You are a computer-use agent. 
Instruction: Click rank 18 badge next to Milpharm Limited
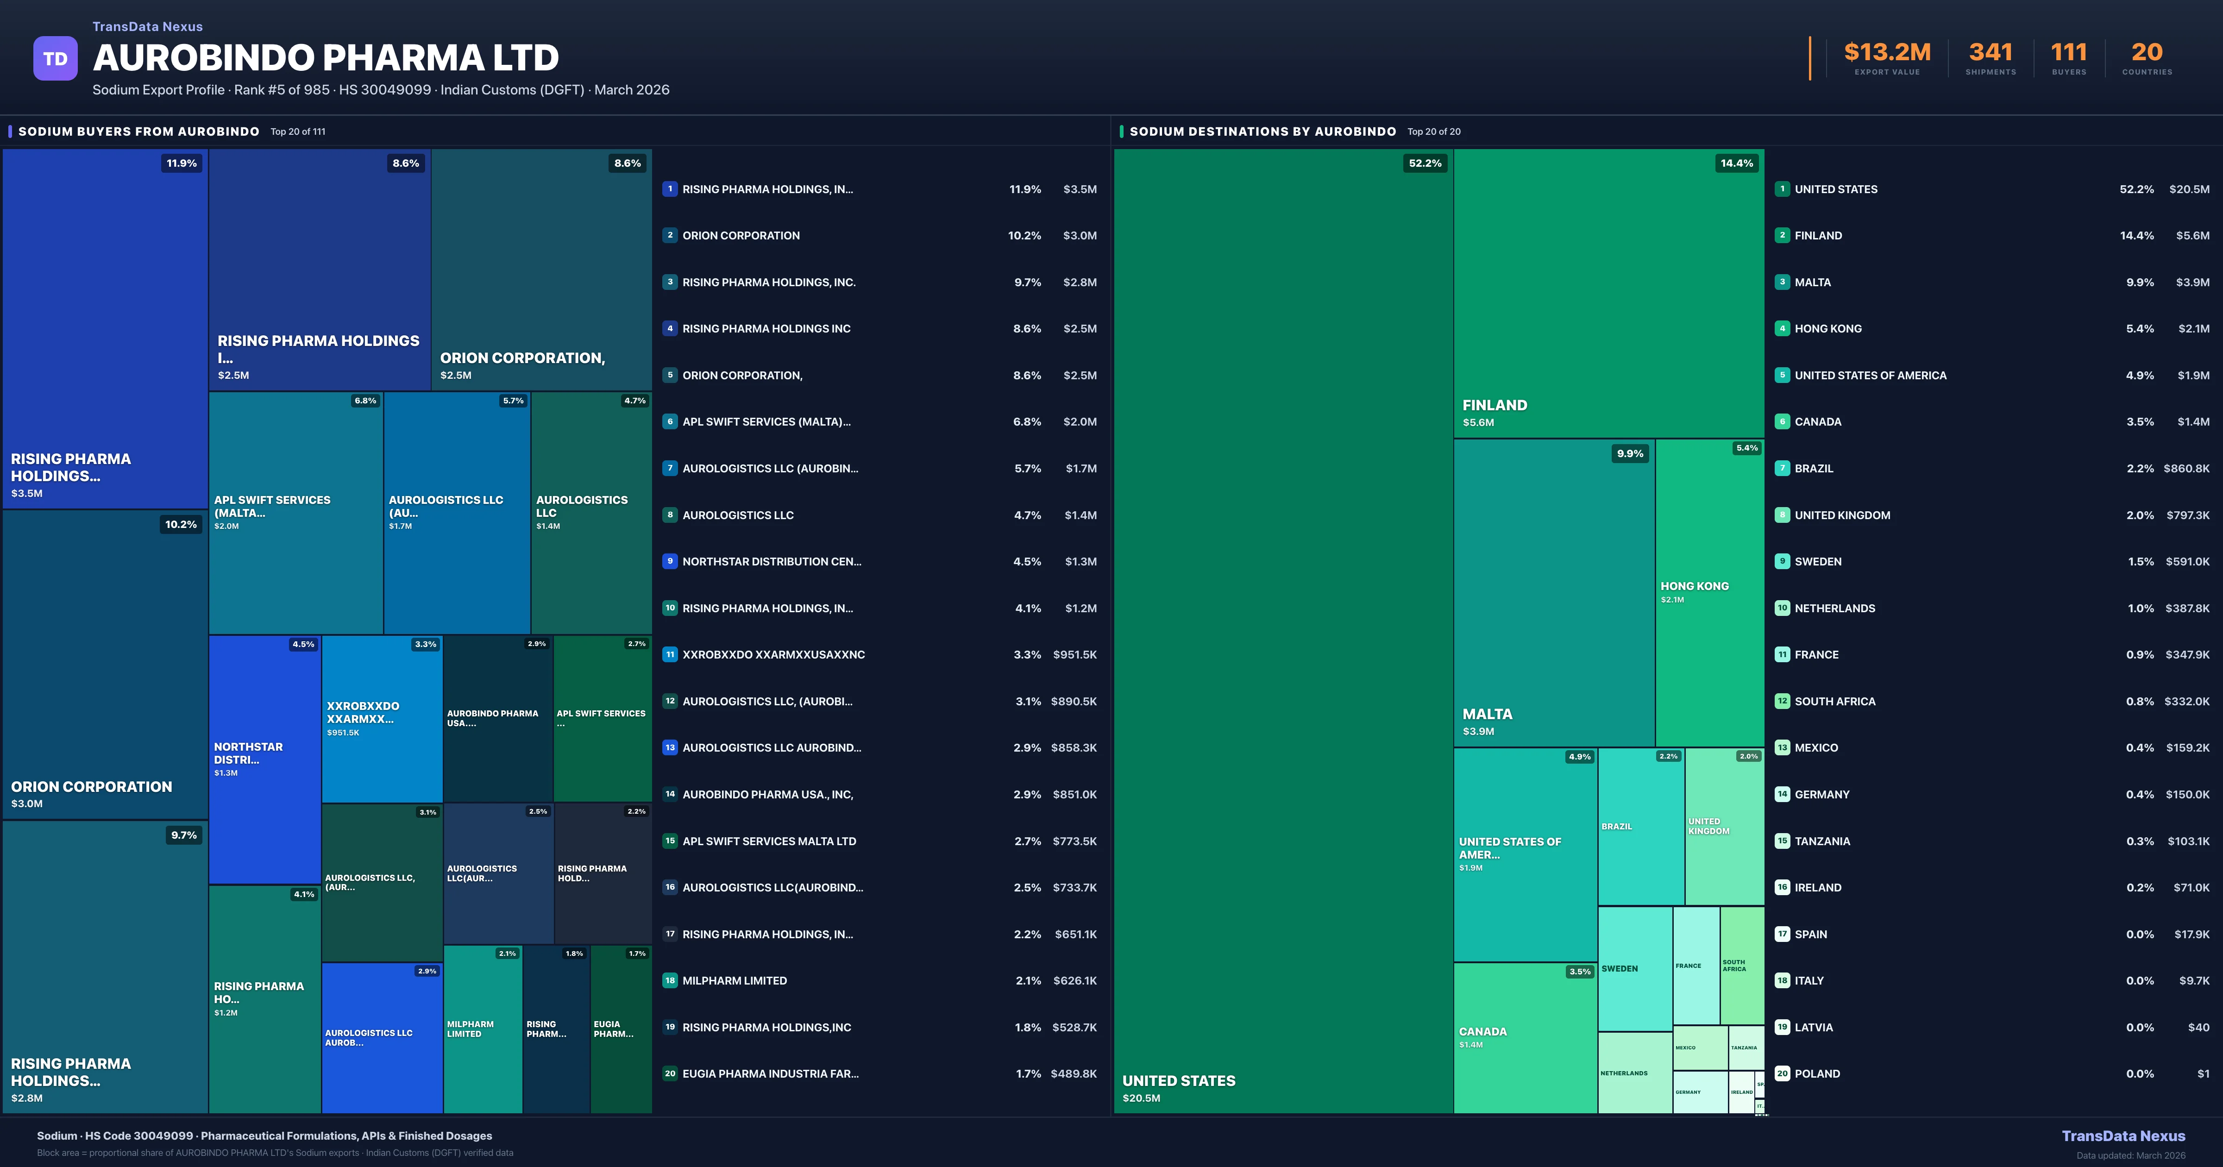[x=670, y=980]
